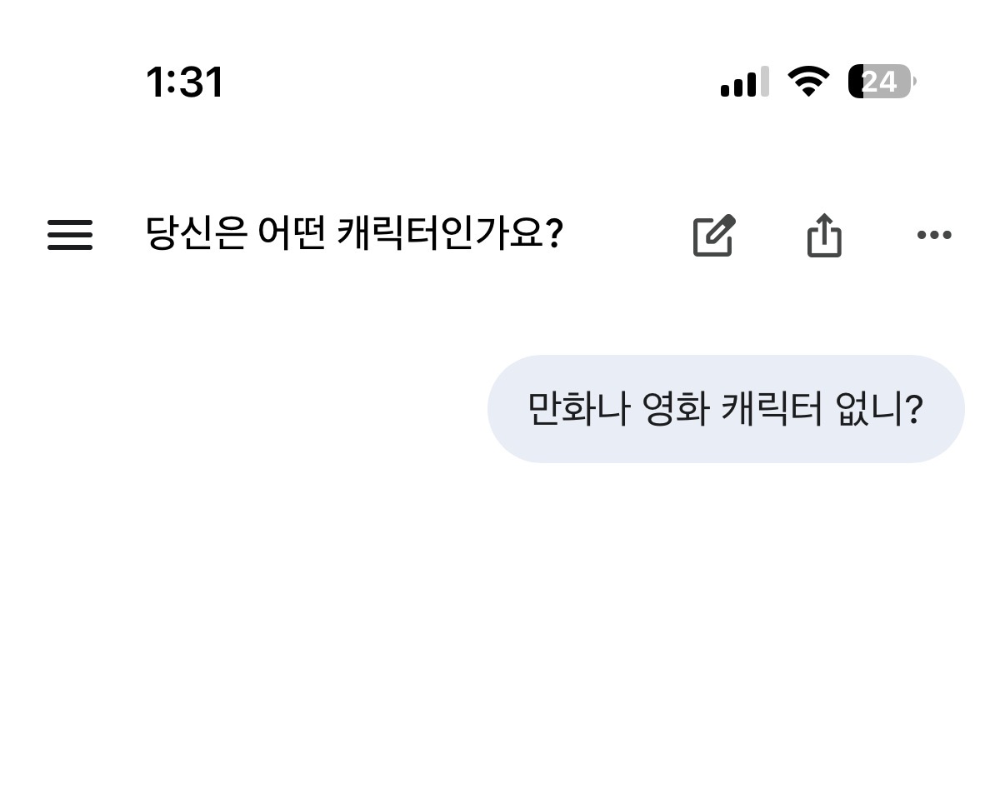
Task: Tap the battery indicator showing 24
Action: [881, 82]
